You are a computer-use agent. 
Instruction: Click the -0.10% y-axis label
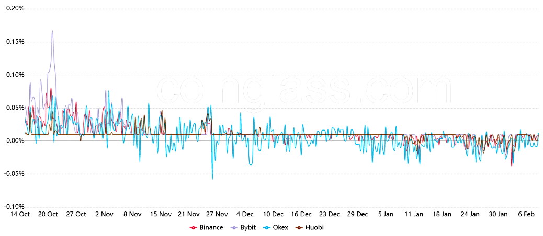(x=14, y=207)
